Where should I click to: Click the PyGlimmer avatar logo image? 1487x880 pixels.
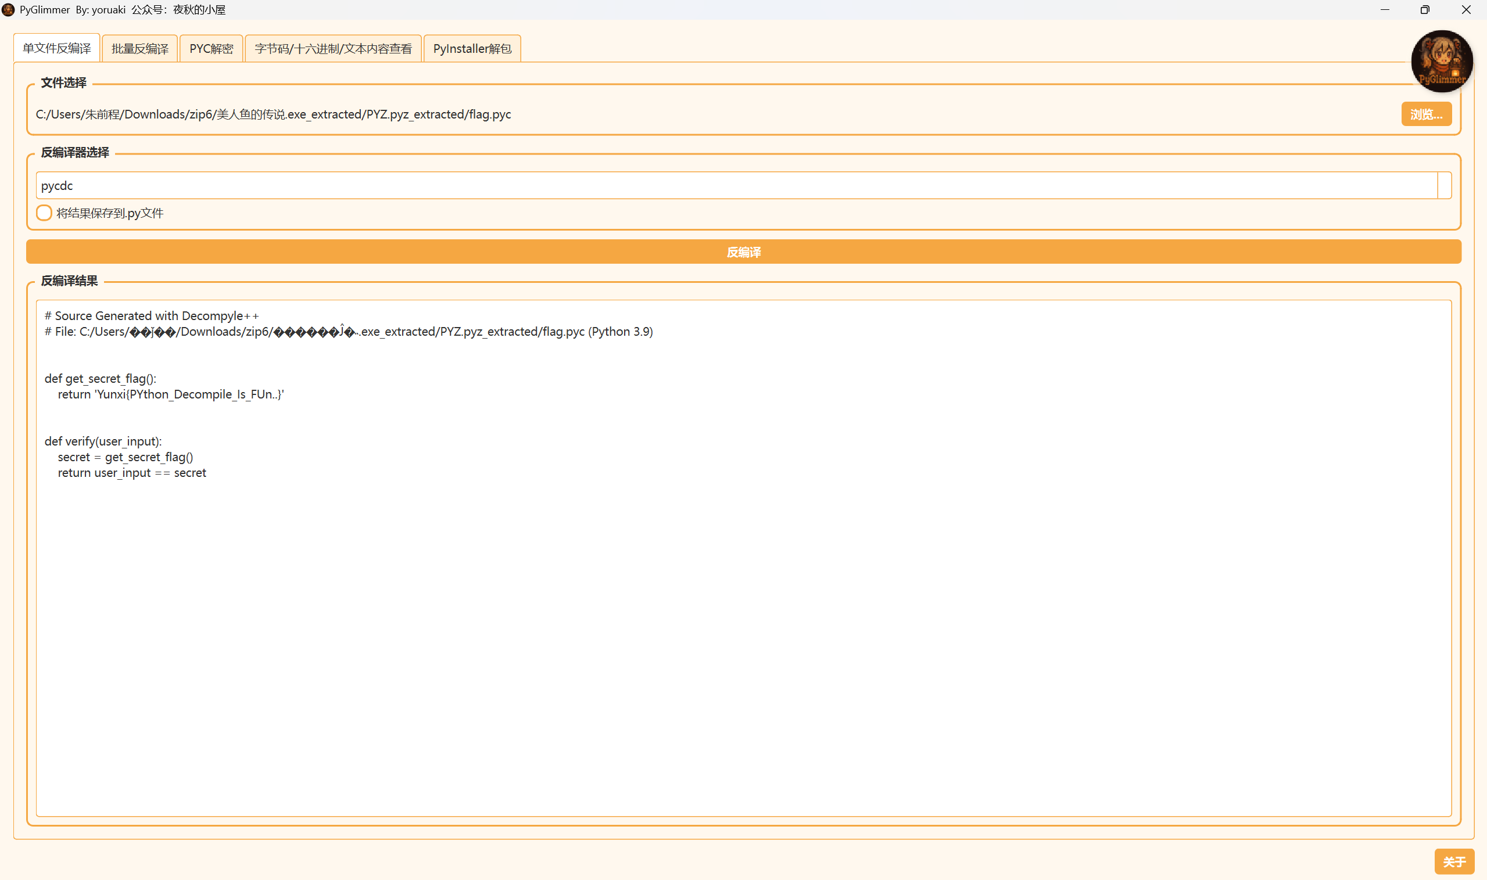pyautogui.click(x=1441, y=61)
